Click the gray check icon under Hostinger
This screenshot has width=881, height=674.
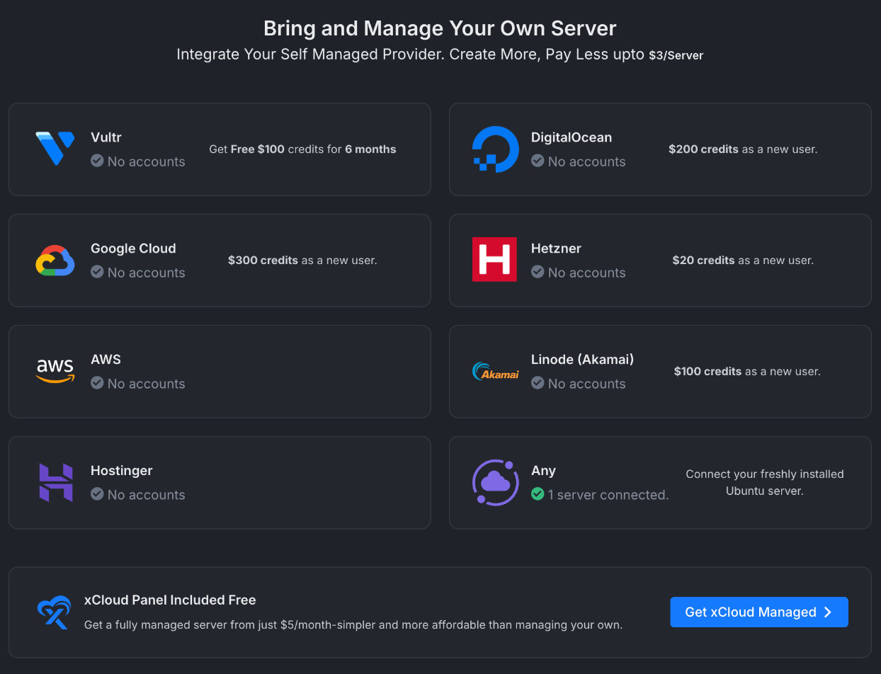point(97,494)
